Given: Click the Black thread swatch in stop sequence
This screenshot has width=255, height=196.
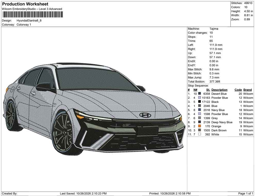Looking at the screenshot, I should pyautogui.click(x=200, y=102).
